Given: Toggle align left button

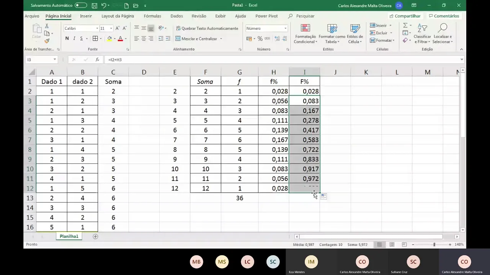Looking at the screenshot, I should pos(136,39).
